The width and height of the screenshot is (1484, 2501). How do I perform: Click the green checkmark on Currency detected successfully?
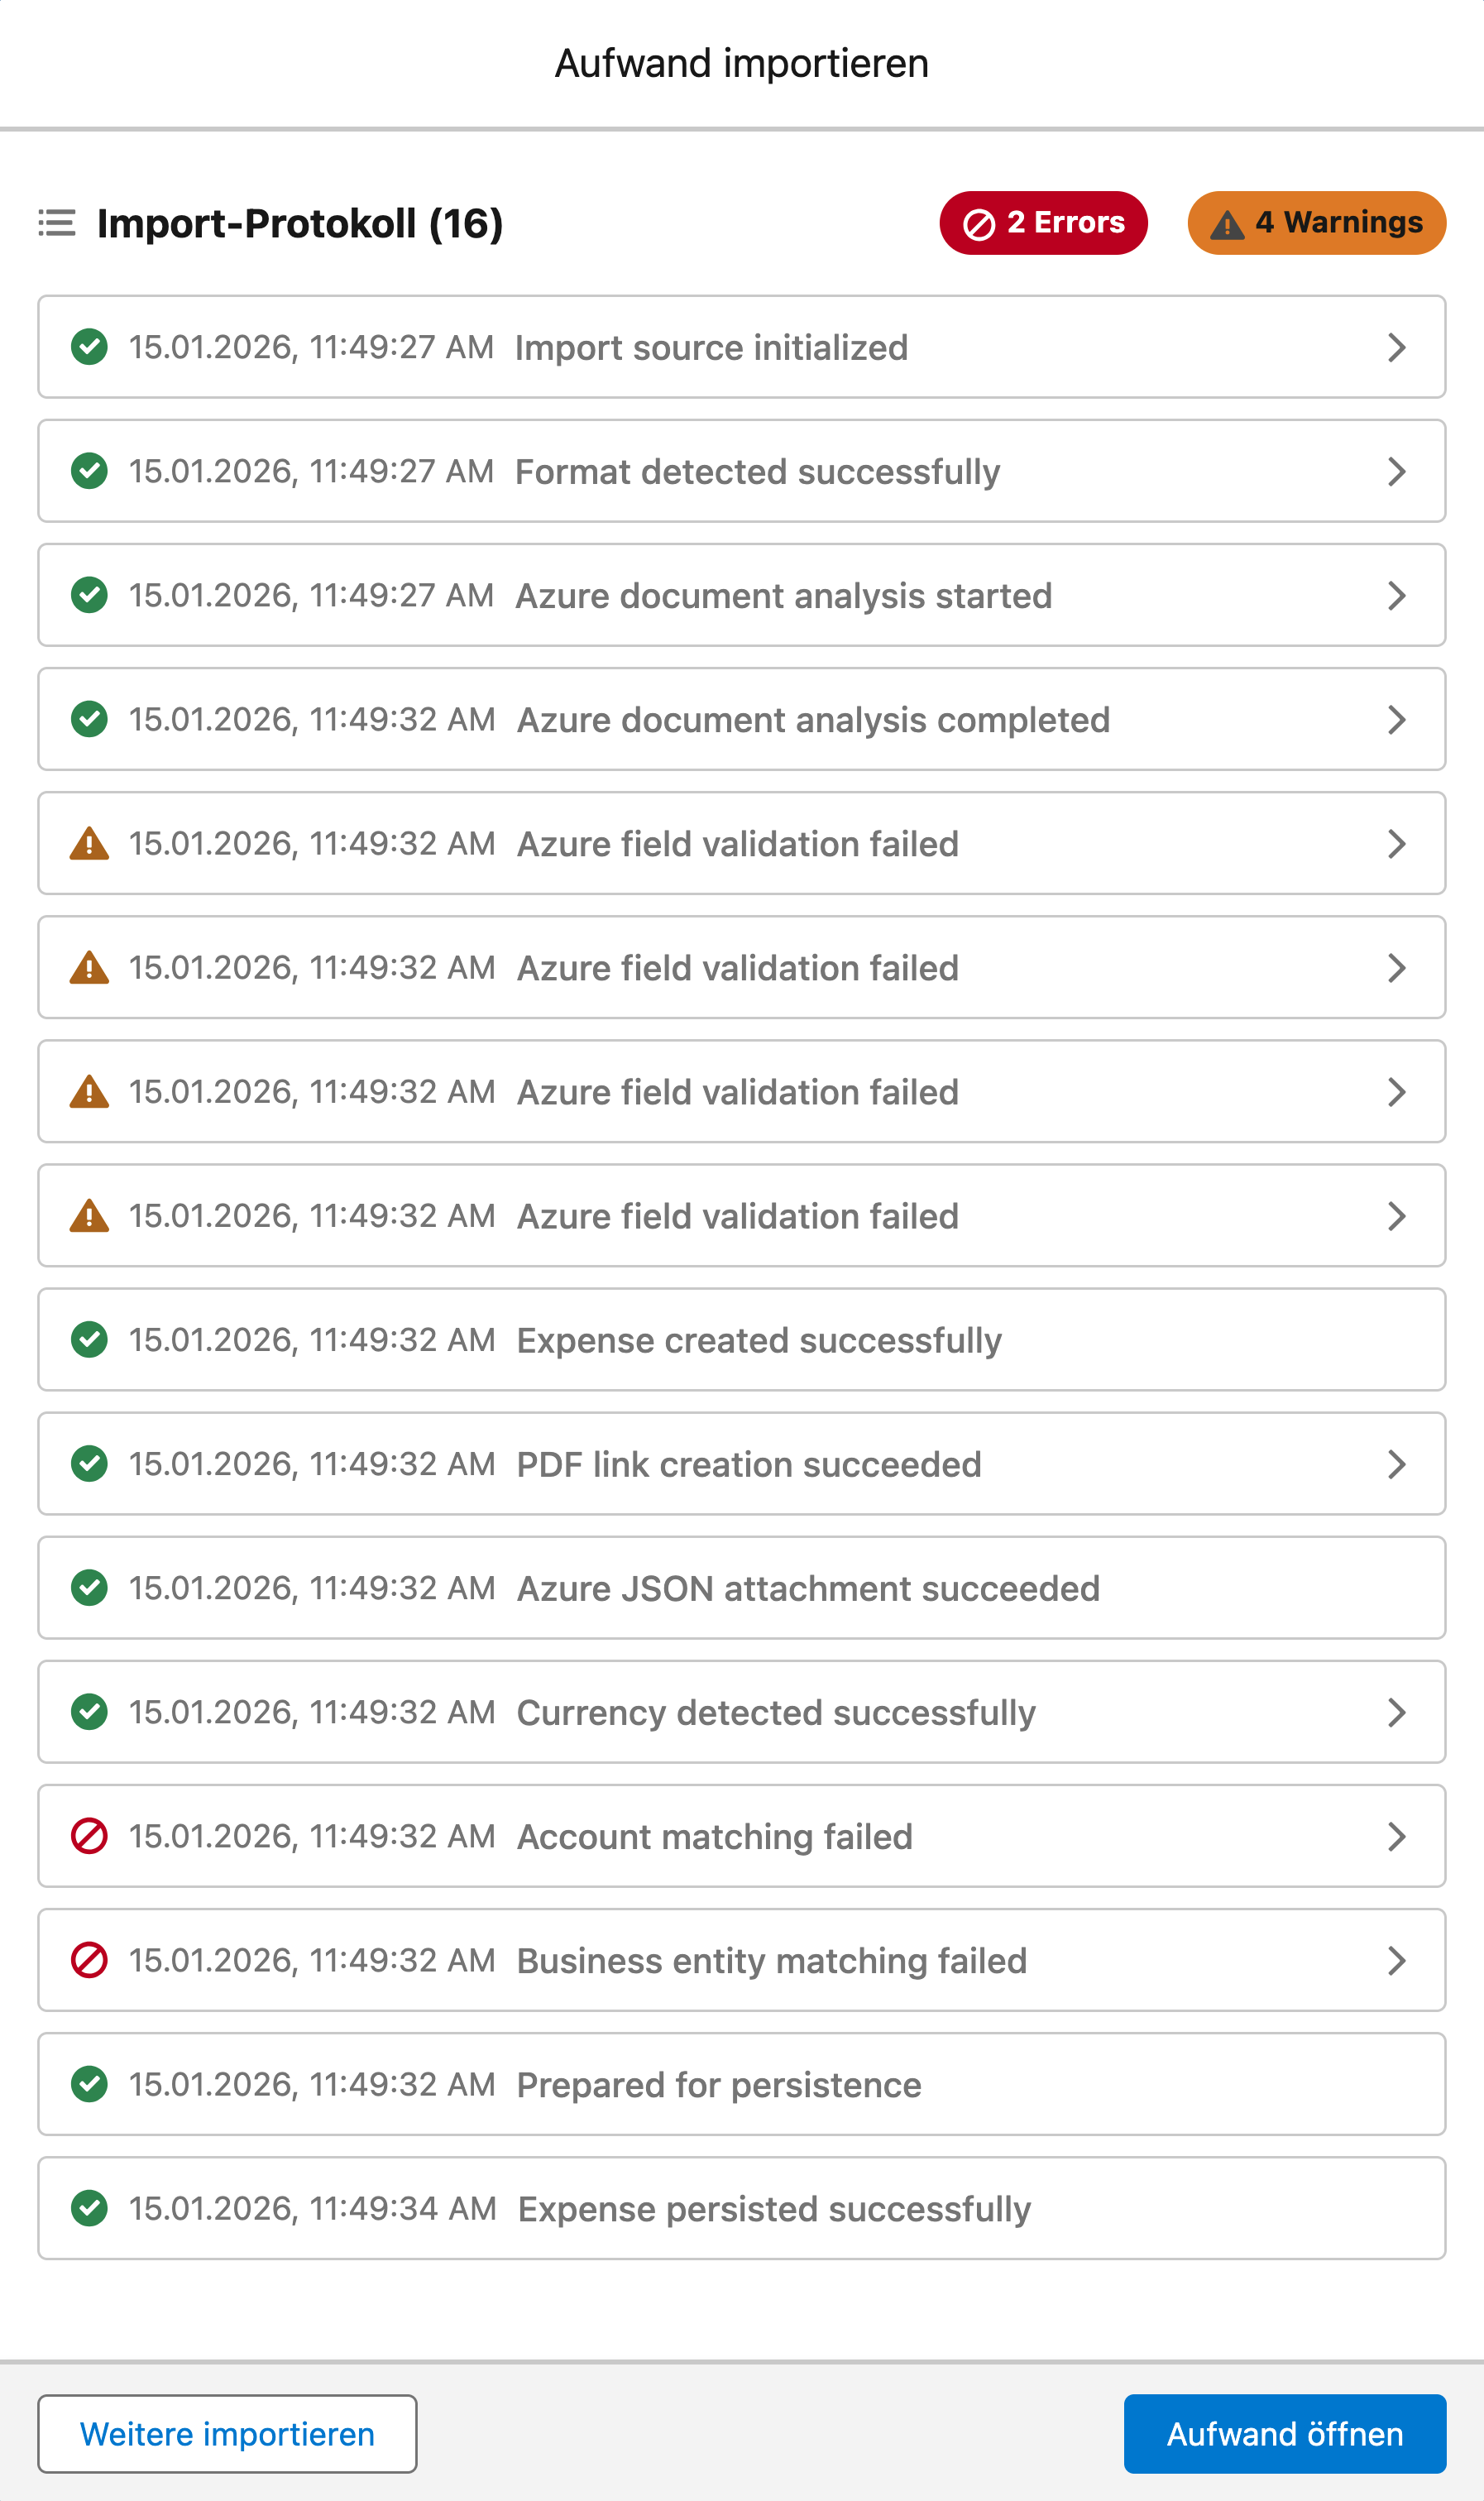coord(89,1712)
